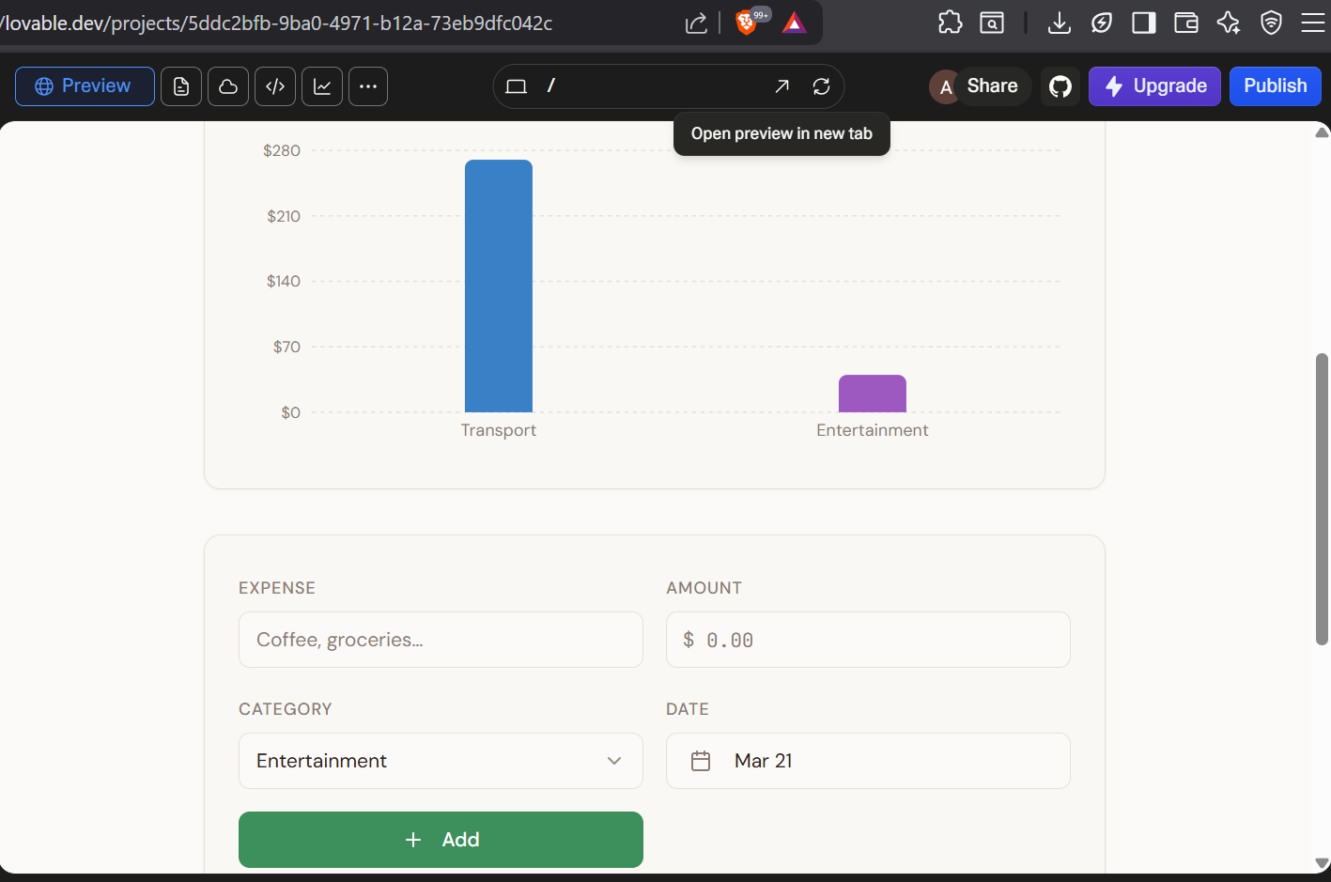Toggle the Preview mode button
The width and height of the screenshot is (1331, 882).
pos(85,85)
